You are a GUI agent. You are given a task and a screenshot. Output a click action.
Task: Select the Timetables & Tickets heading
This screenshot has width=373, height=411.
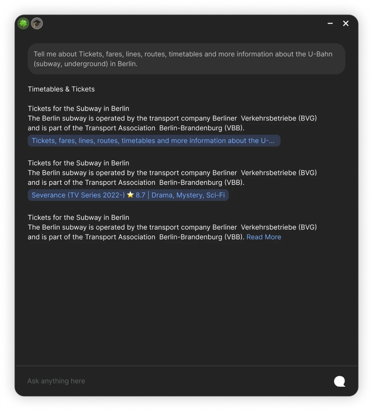click(x=61, y=89)
